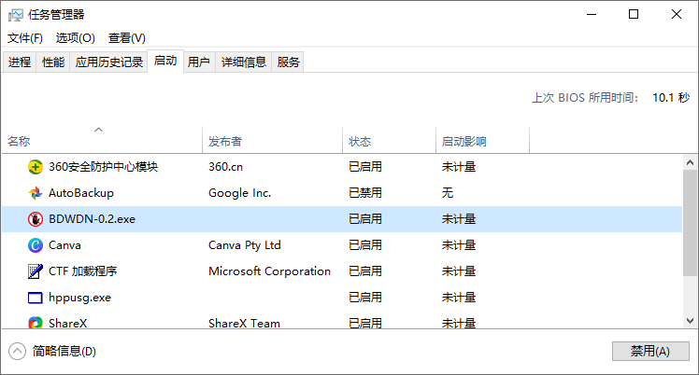Open the 查看(V) menu
This screenshot has width=699, height=375.
coord(126,38)
